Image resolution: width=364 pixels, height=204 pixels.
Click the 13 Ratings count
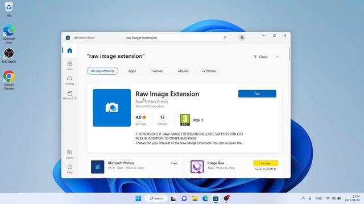(x=162, y=120)
